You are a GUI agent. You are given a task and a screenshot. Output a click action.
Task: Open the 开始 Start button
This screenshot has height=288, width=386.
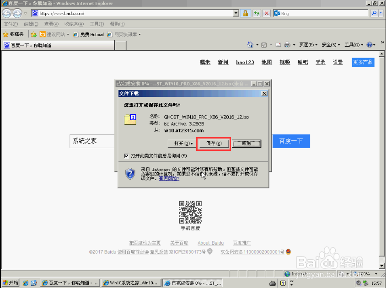[11, 283]
